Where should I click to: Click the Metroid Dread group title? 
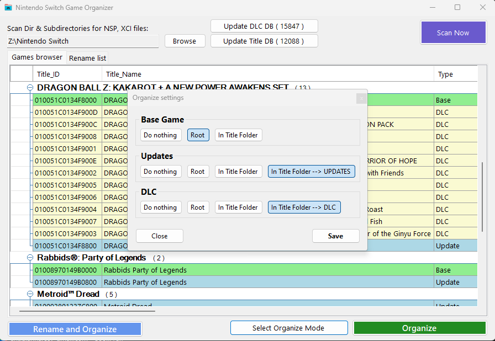[x=68, y=294]
